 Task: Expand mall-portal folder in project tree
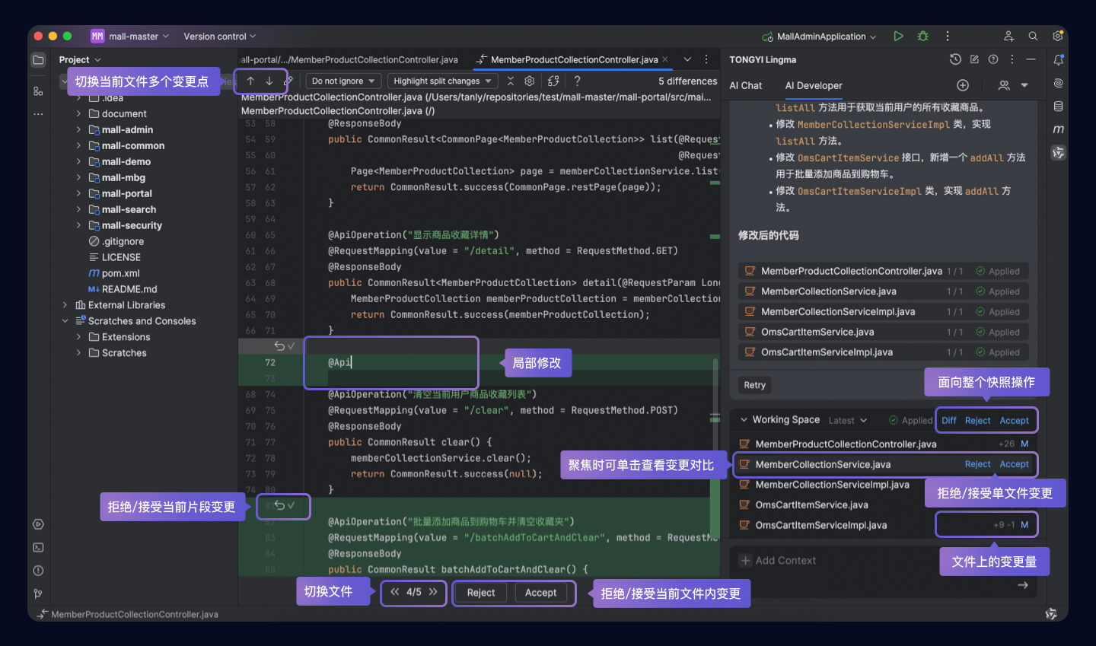pyautogui.click(x=78, y=193)
